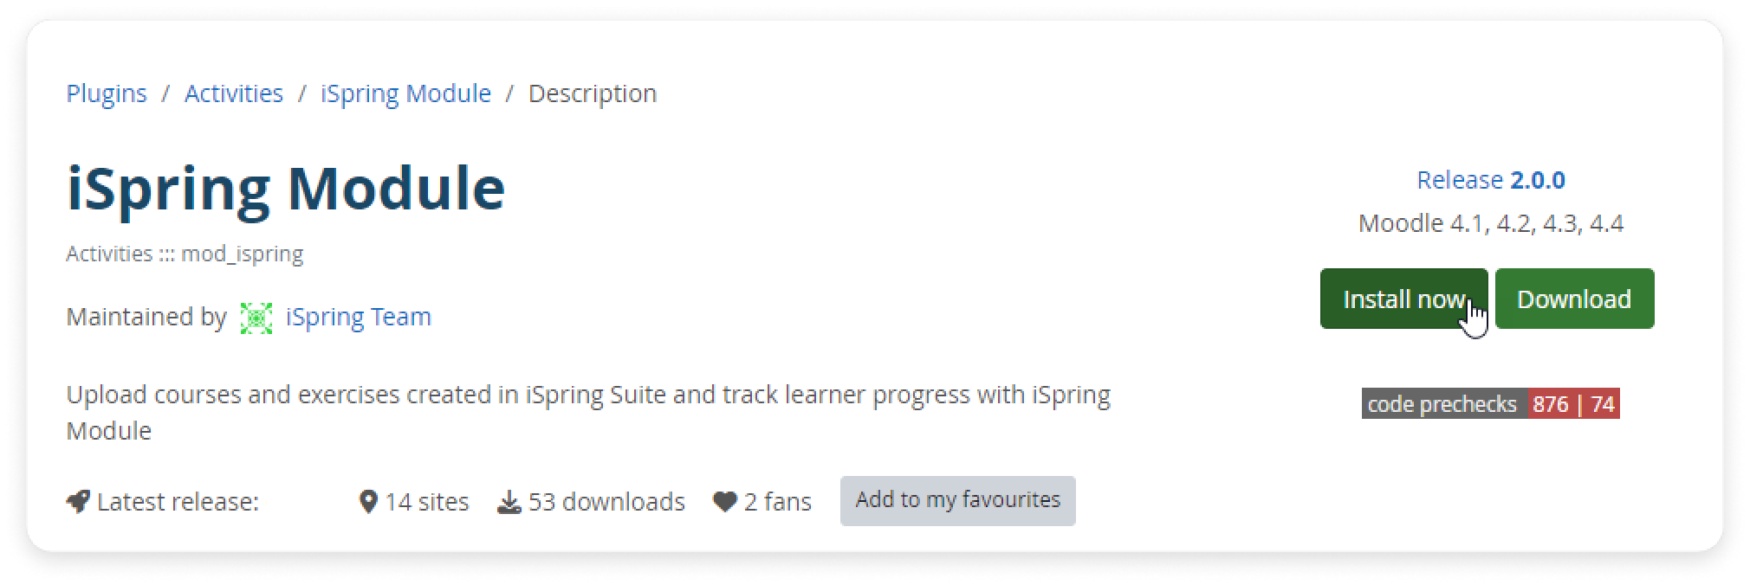Click the 2 fans count
This screenshot has height=585, width=1750.
[777, 502]
